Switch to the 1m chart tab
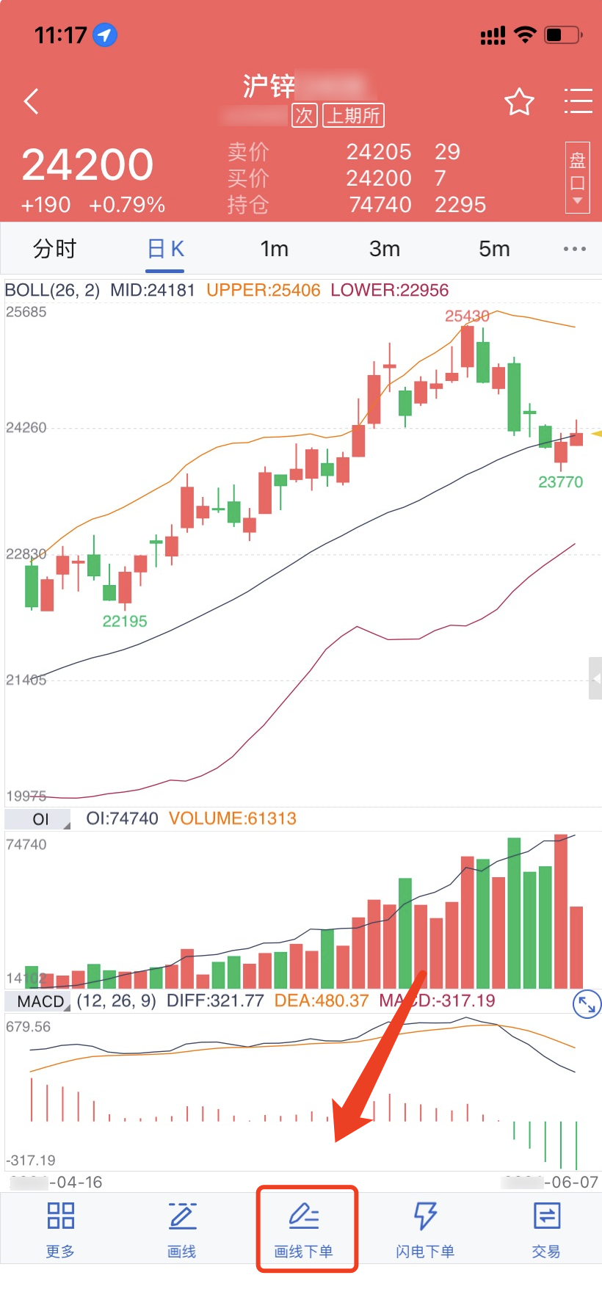Viewport: 602px width, 1289px height. 275,249
